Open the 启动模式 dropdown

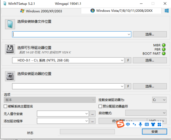click(x=146, y=113)
